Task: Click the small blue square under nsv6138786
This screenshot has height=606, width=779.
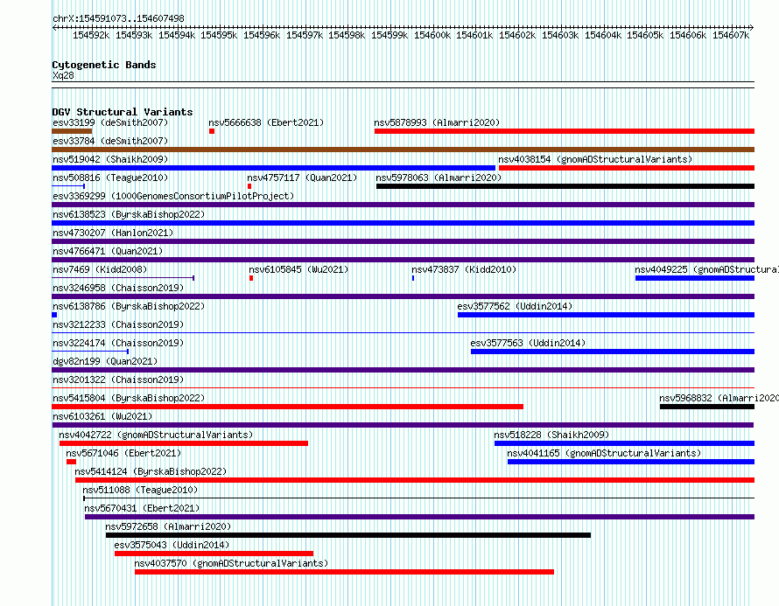Action: (54, 315)
